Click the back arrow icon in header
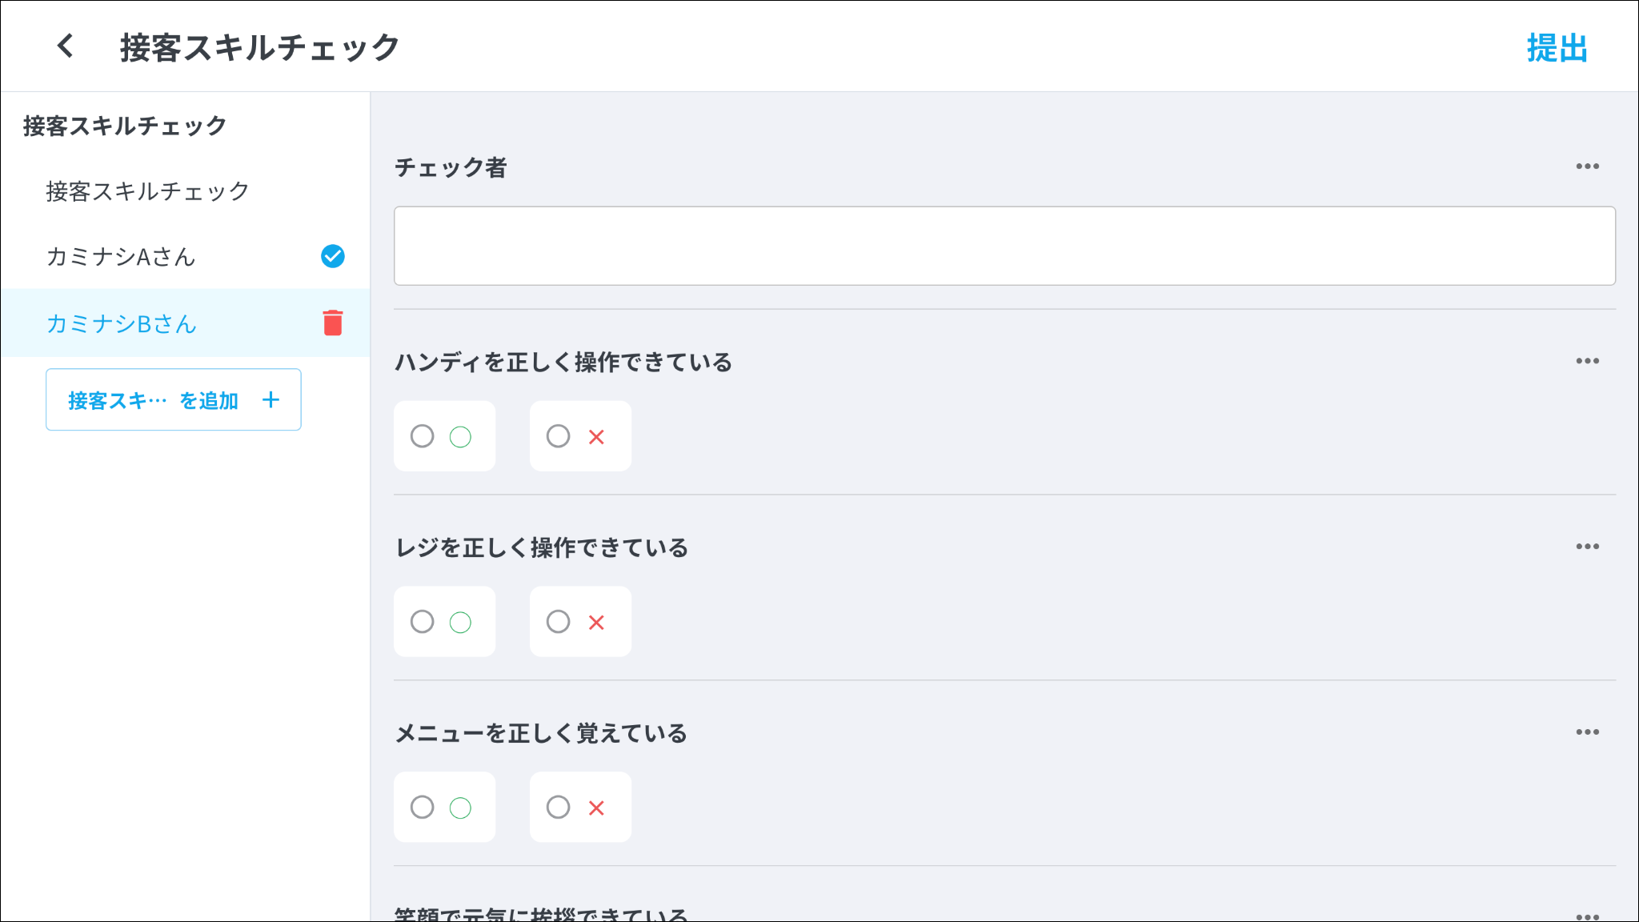Image resolution: width=1639 pixels, height=922 pixels. pos(66,46)
